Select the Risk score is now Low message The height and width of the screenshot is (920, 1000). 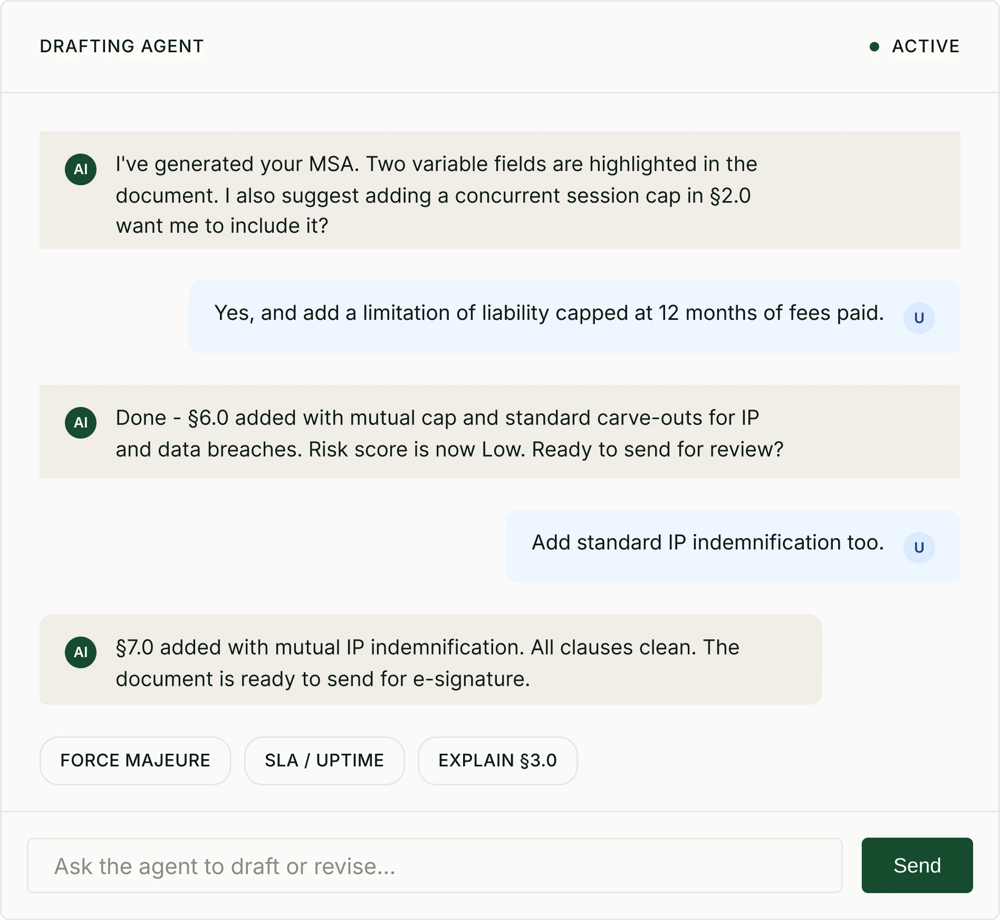[x=448, y=433]
